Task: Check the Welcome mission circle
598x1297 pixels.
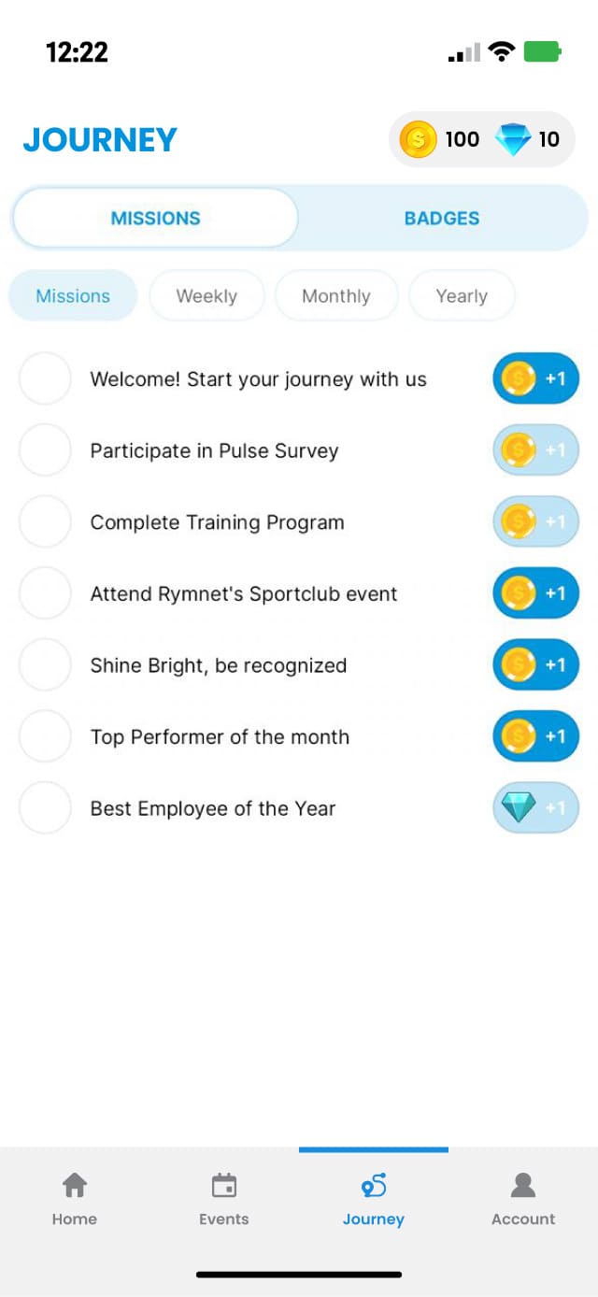Action: [x=45, y=378]
